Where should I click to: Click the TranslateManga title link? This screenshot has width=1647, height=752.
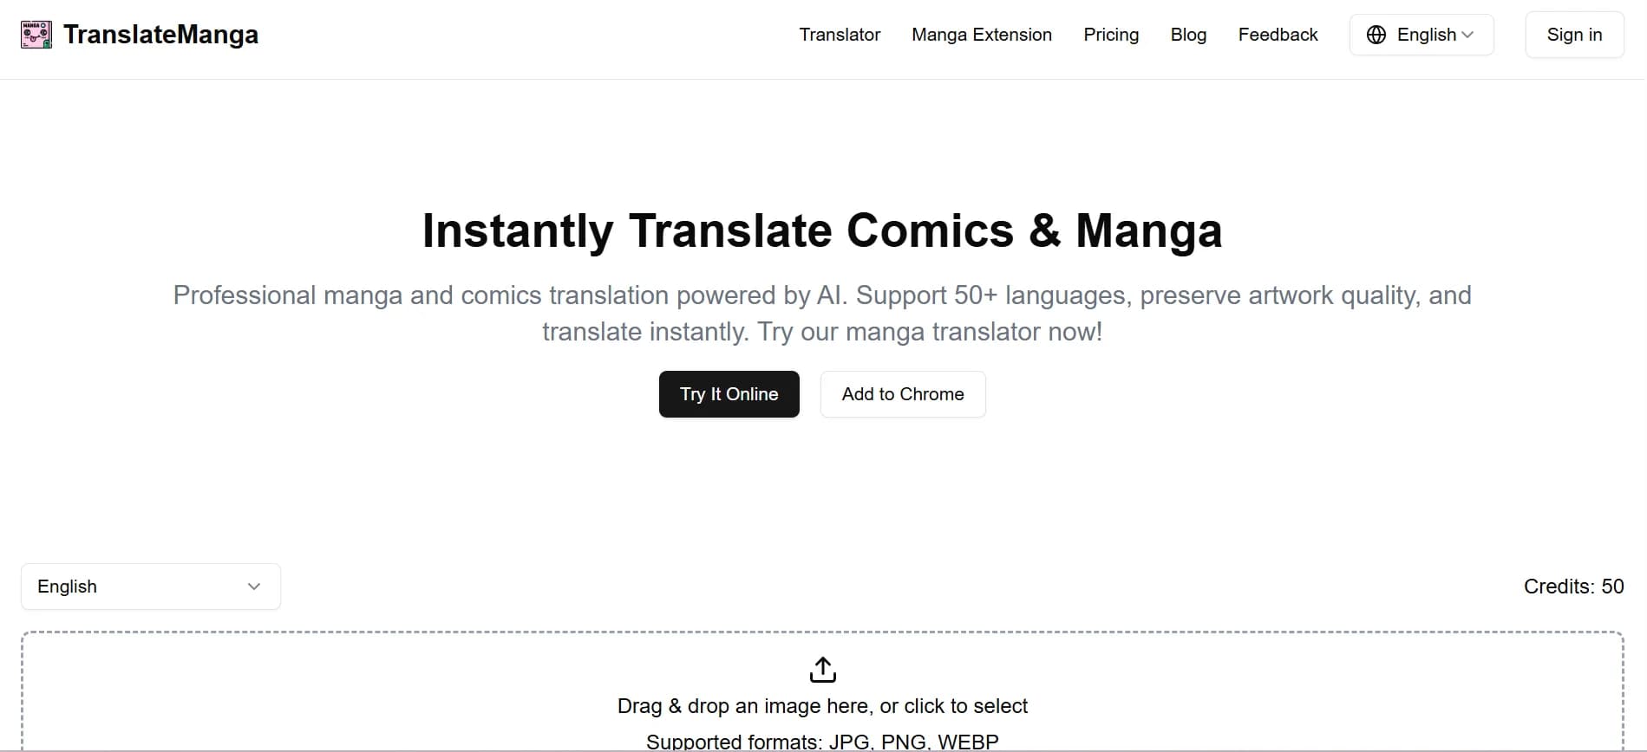[162, 35]
